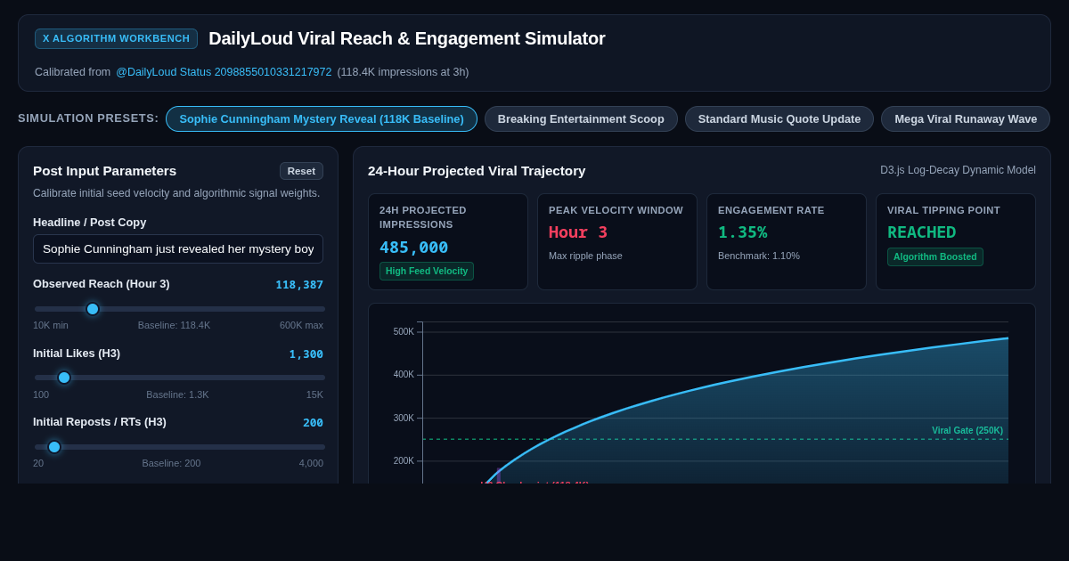Click the '4,000' reposts maximum label
Screen dimensions: 1069x561
pos(311,463)
